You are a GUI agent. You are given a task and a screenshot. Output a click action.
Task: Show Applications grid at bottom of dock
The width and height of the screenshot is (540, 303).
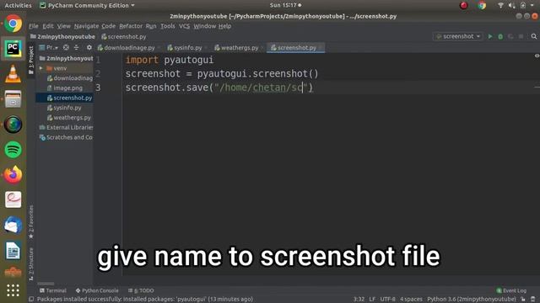[13, 290]
